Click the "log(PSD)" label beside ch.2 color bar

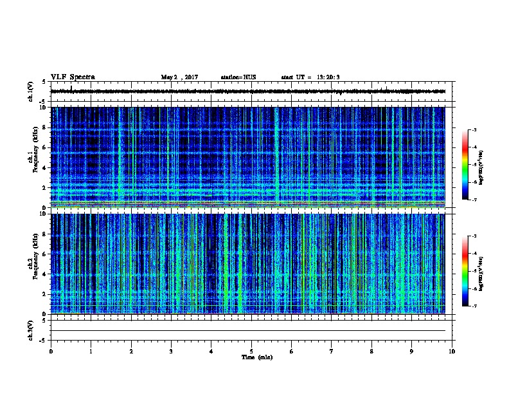coord(481,274)
